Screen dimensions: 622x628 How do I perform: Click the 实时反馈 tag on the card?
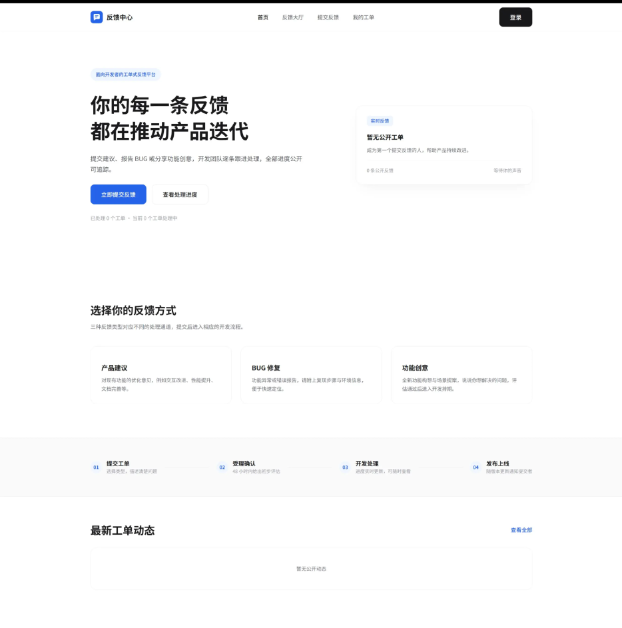(x=380, y=121)
